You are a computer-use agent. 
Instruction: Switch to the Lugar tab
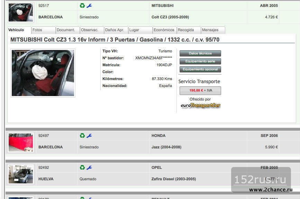click(x=140, y=30)
